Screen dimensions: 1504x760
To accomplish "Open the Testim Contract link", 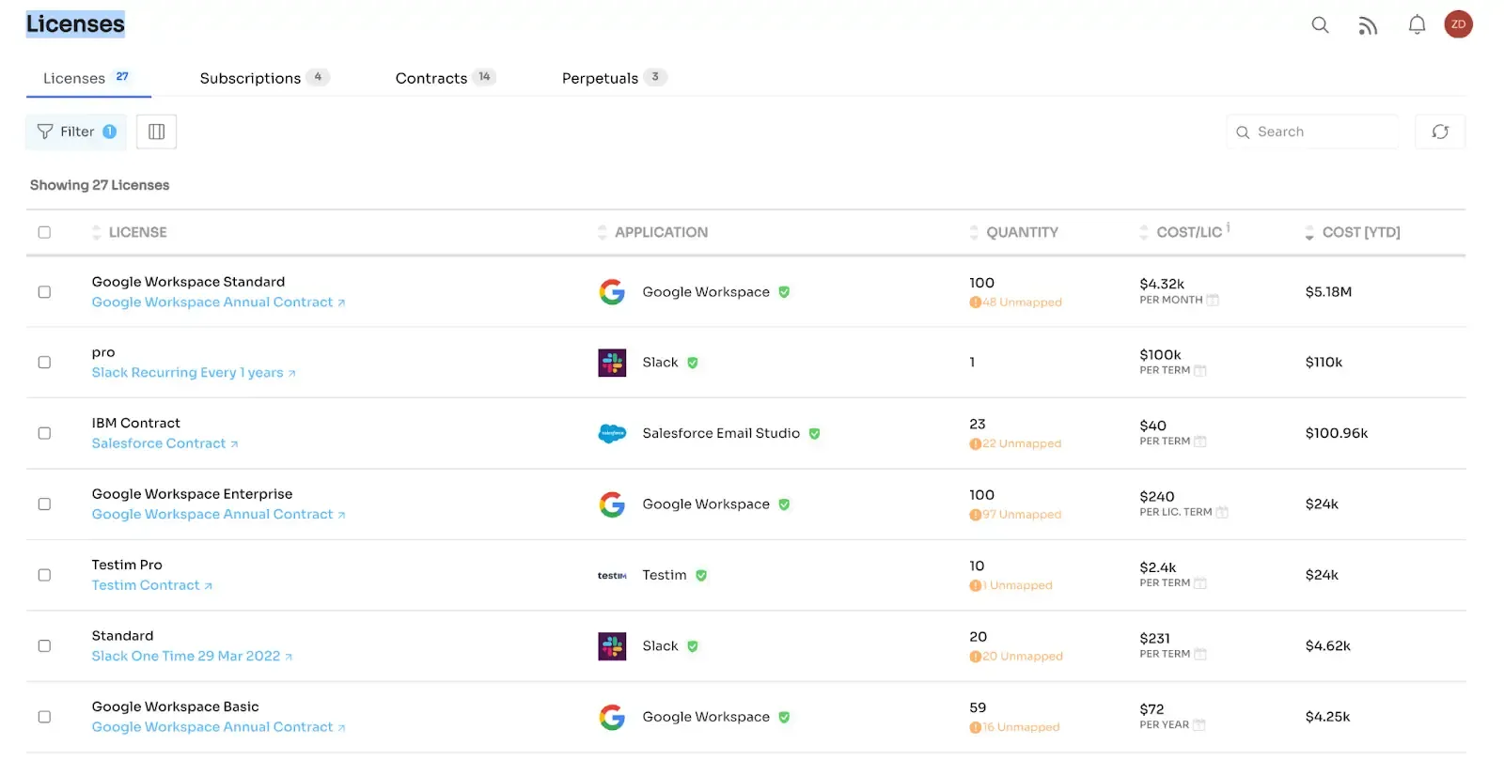I will click(151, 585).
